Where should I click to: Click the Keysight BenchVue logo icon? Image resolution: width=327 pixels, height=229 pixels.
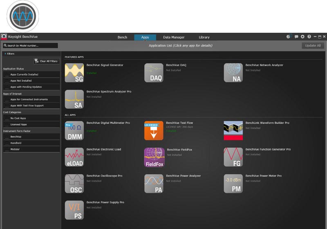click(x=4, y=37)
